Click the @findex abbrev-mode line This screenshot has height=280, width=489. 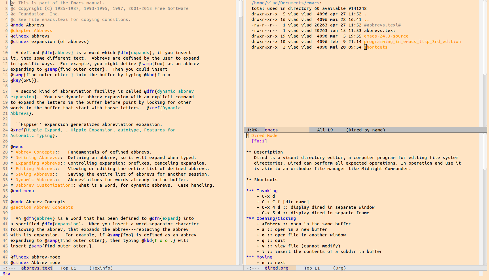tap(35, 257)
